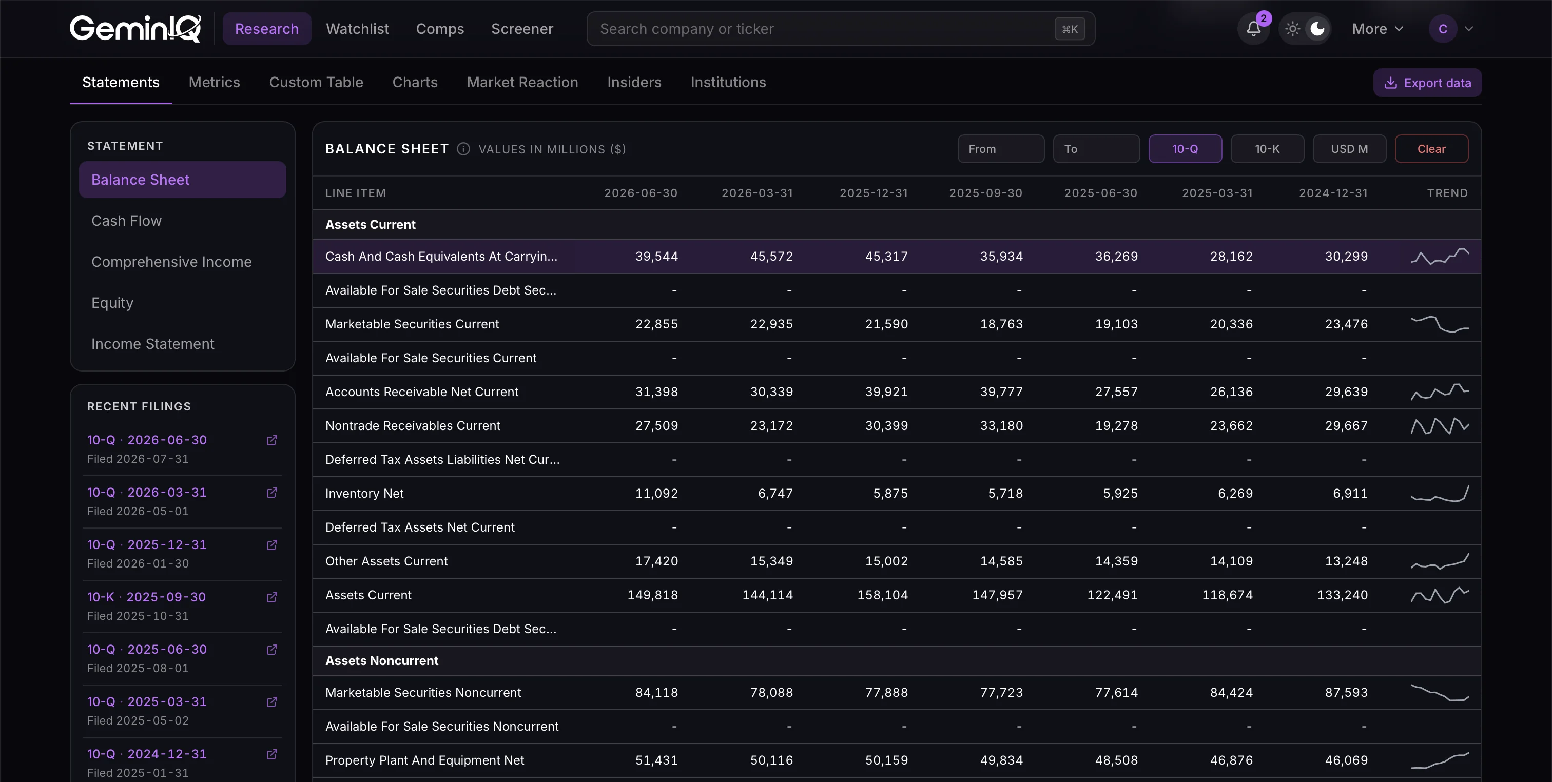Open external link for 10-Q 2026-03-31 filing
Viewport: 1552px width, 782px height.
pyautogui.click(x=271, y=493)
